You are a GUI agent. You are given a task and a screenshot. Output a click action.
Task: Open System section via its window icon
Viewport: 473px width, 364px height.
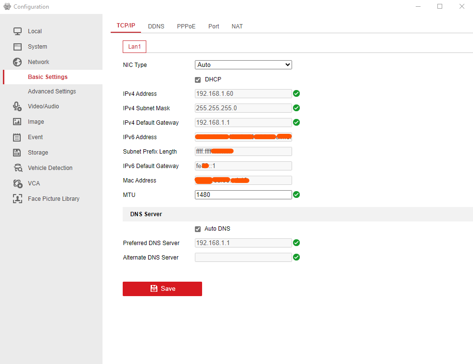[18, 47]
